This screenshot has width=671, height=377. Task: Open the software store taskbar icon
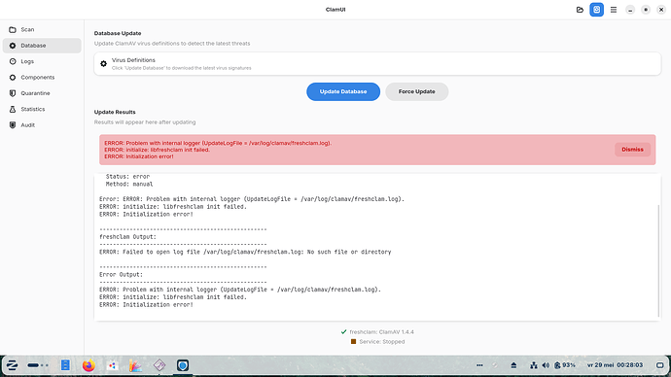click(112, 365)
